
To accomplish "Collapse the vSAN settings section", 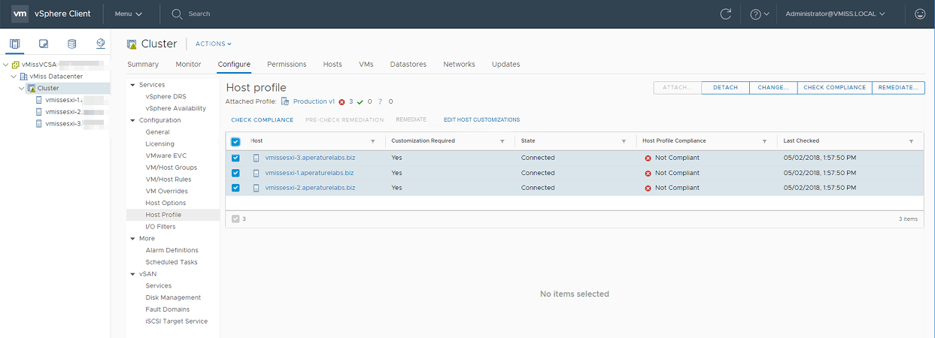I will [133, 274].
